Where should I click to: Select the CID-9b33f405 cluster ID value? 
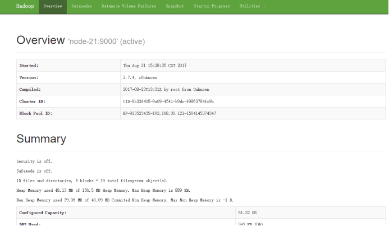tap(168, 102)
